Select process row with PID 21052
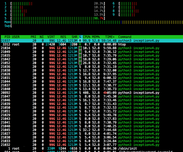This screenshot has height=152, width=183. [91, 63]
